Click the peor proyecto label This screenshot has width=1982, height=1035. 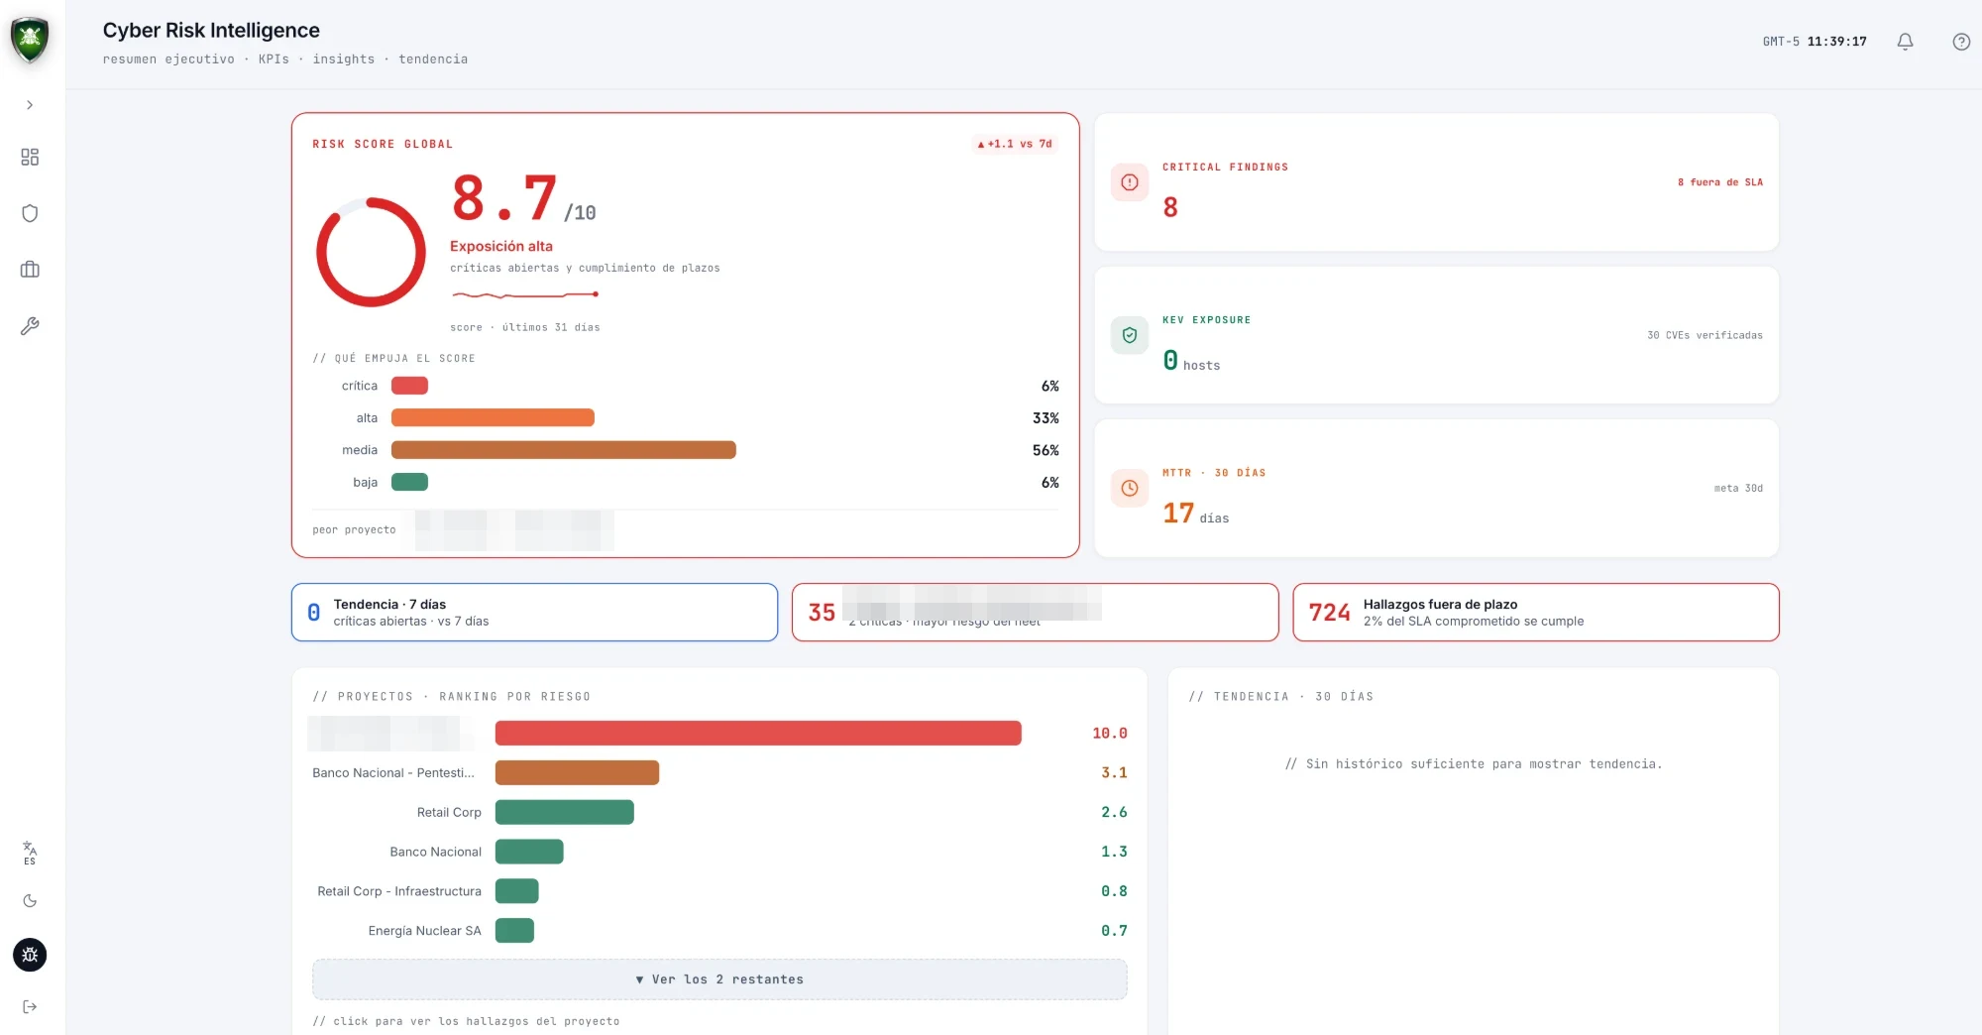(x=354, y=530)
